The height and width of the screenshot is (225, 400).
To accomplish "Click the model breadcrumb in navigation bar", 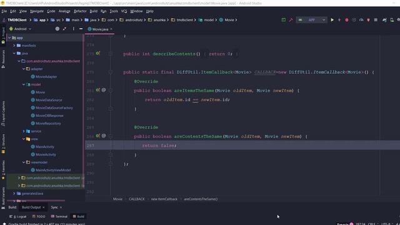I will (x=206, y=20).
